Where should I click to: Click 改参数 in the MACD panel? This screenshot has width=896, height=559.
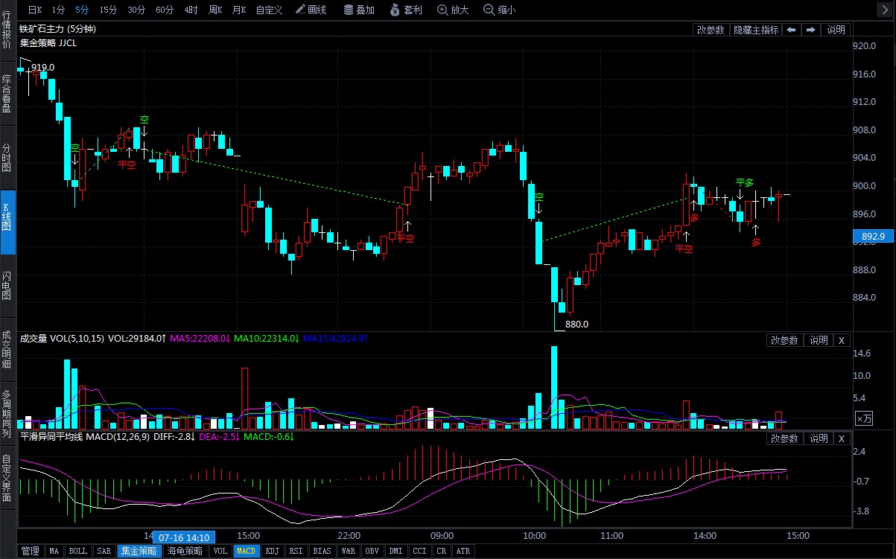pyautogui.click(x=784, y=438)
